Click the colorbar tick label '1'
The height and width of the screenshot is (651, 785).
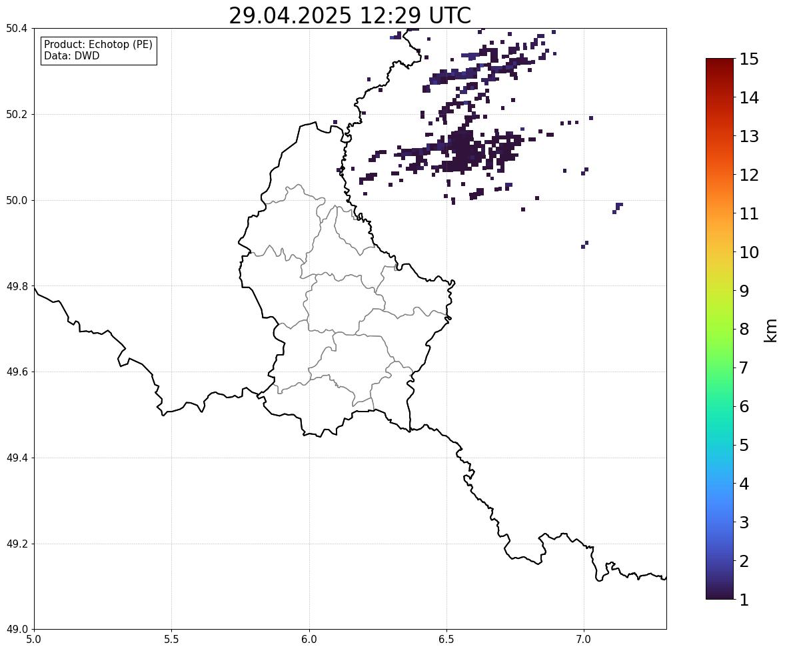(x=744, y=600)
